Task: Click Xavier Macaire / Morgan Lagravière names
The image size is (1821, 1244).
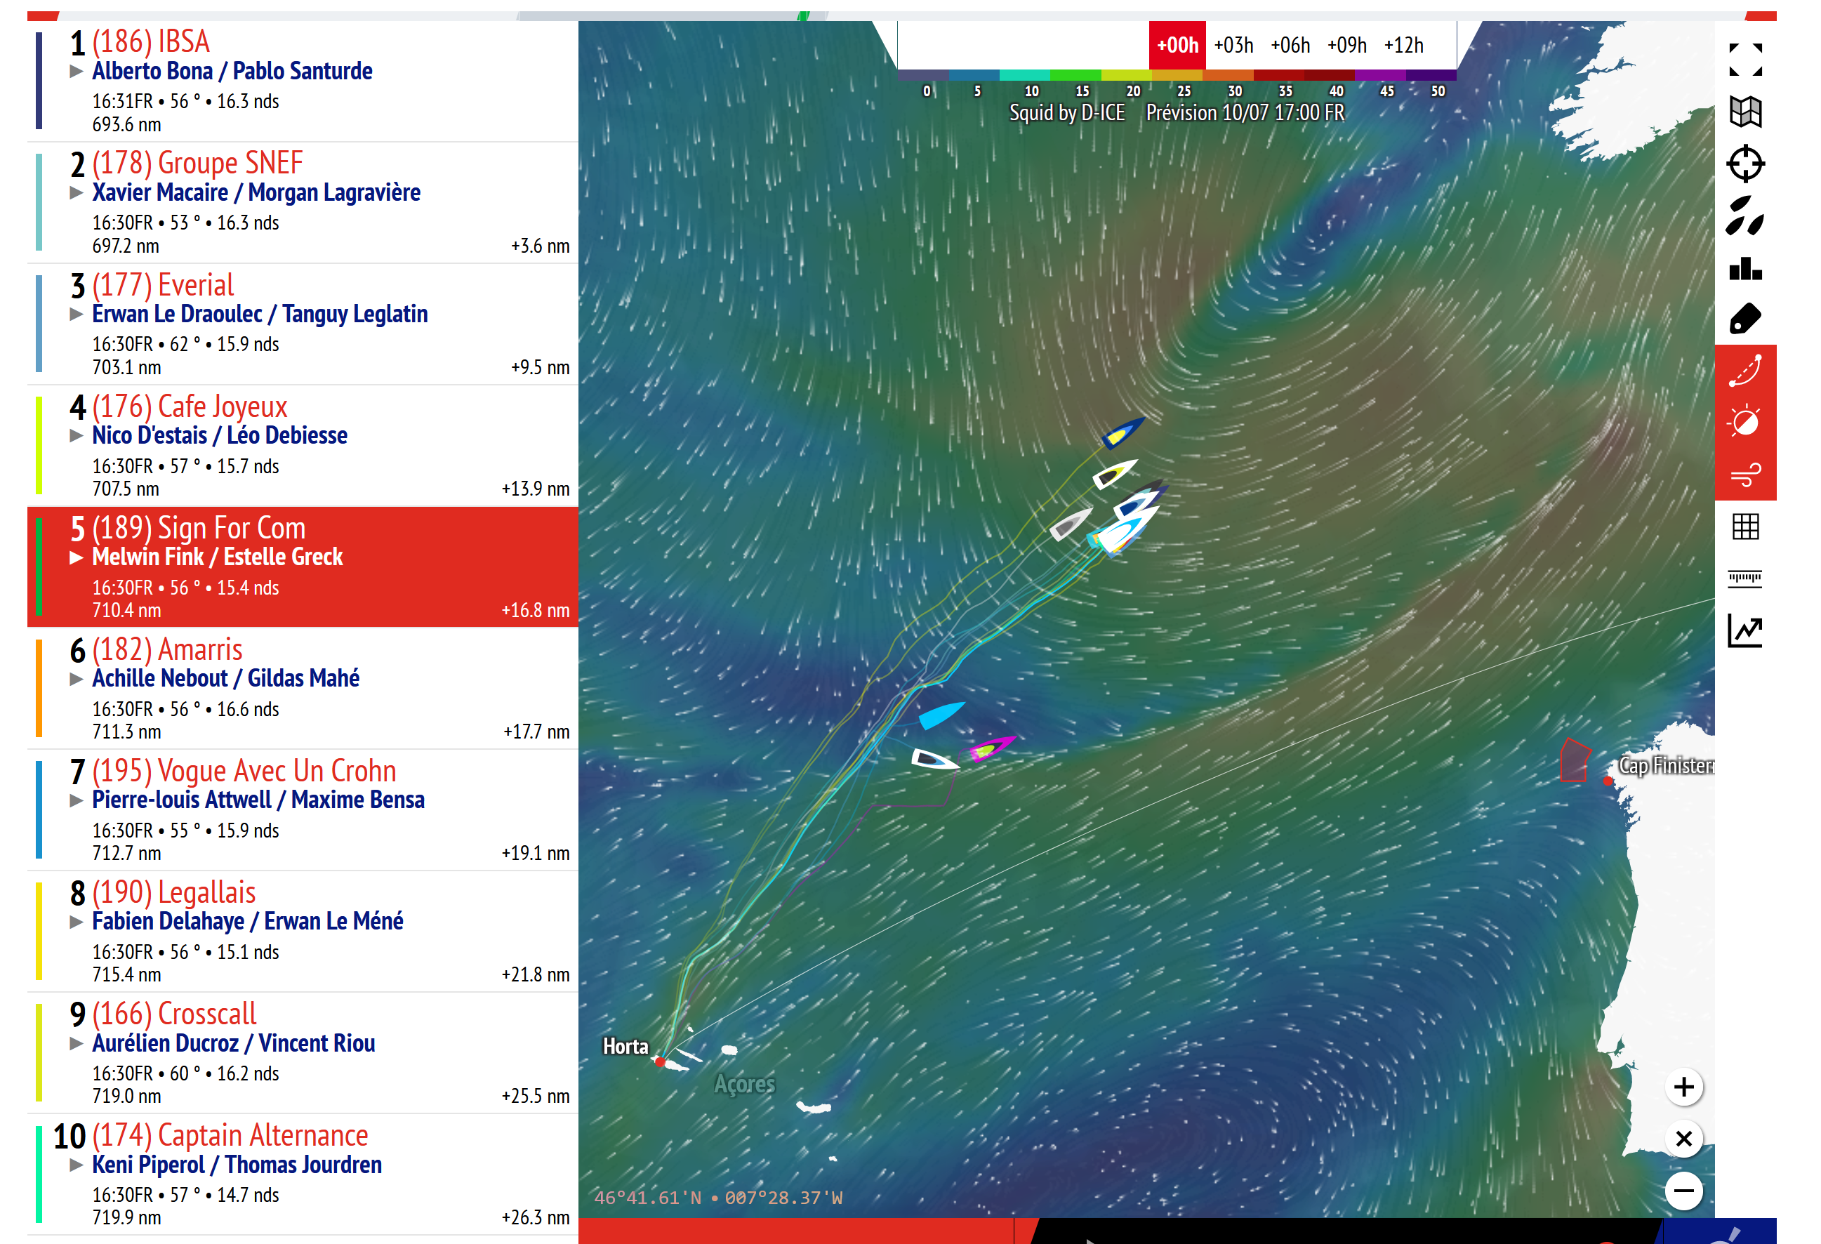Action: (x=256, y=193)
